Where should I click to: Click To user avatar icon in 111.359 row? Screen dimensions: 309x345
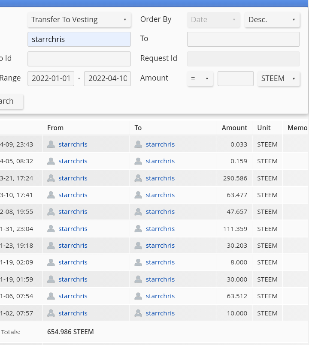138,229
